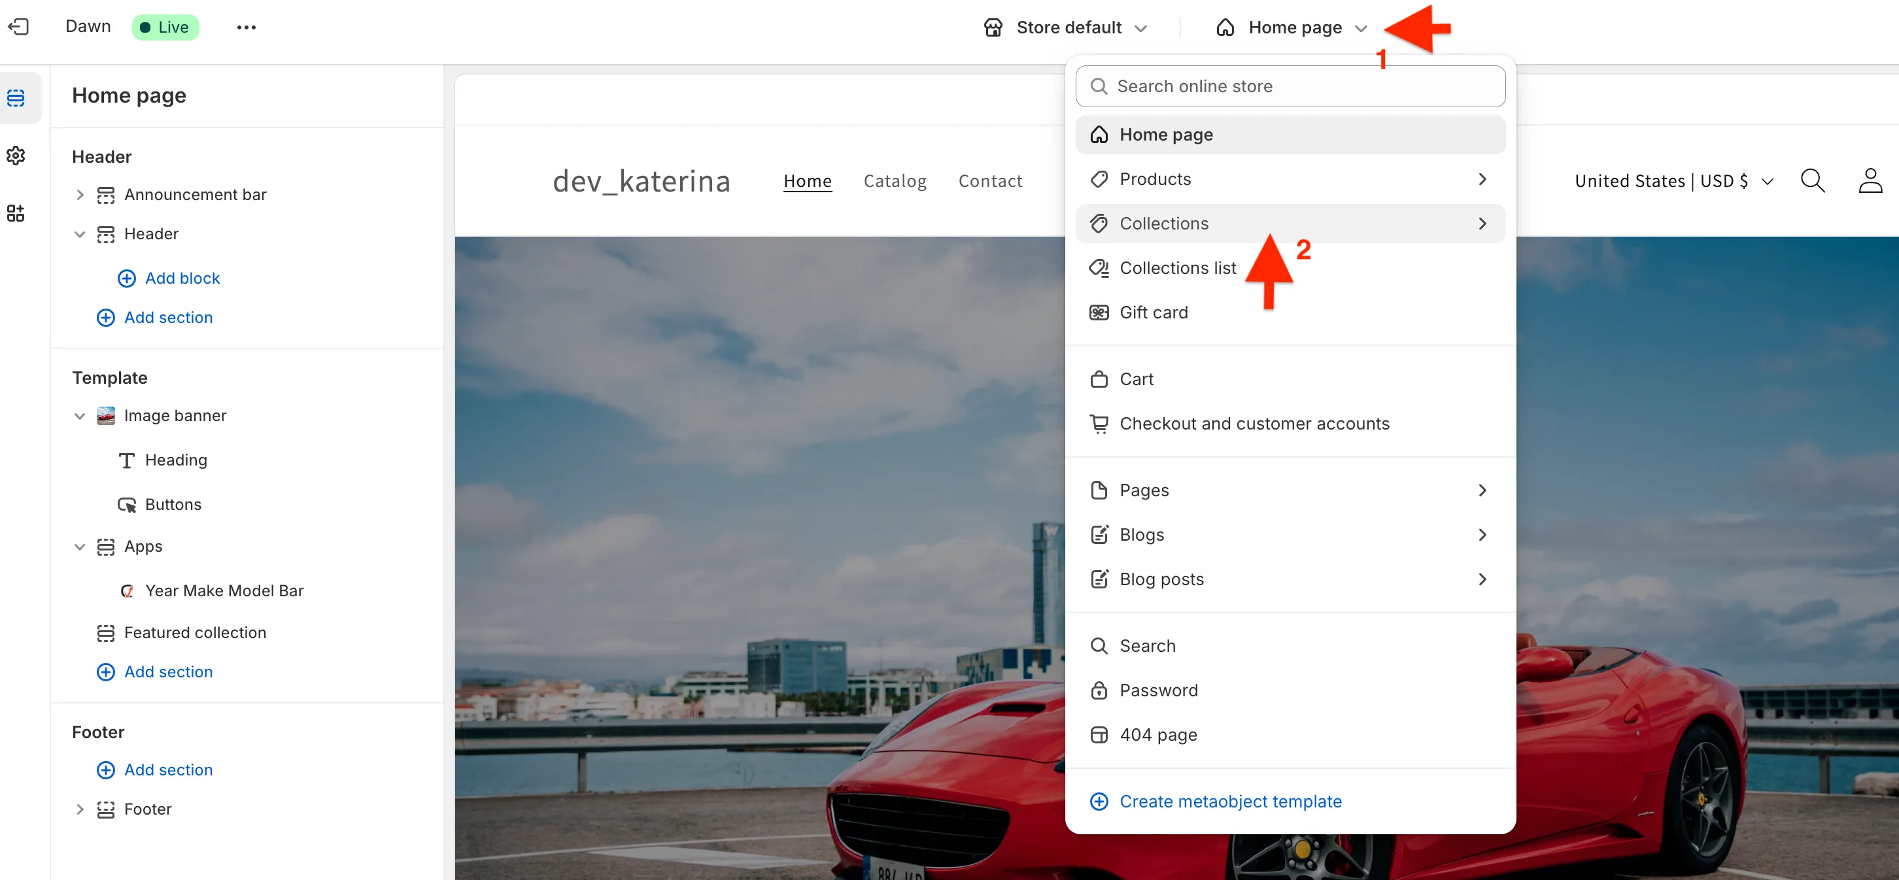Click the account user icon in preview
Screen dimensions: 1899x880
[1870, 180]
